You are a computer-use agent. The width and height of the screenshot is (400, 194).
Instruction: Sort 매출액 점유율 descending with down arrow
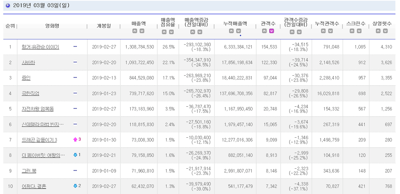pyautogui.click(x=171, y=32)
